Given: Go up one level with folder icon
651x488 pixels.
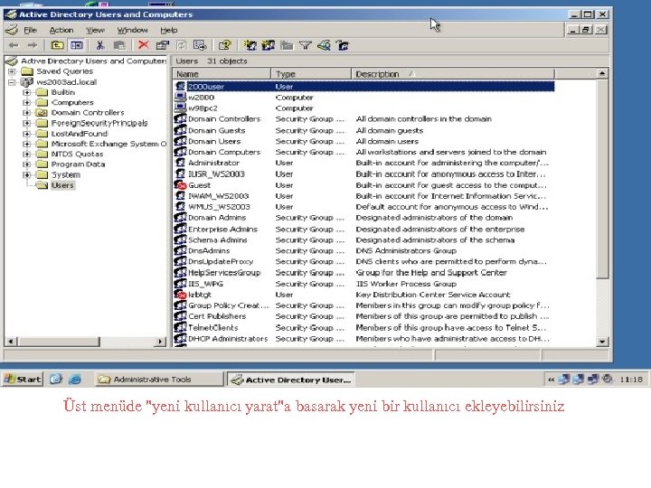Looking at the screenshot, I should (x=57, y=45).
